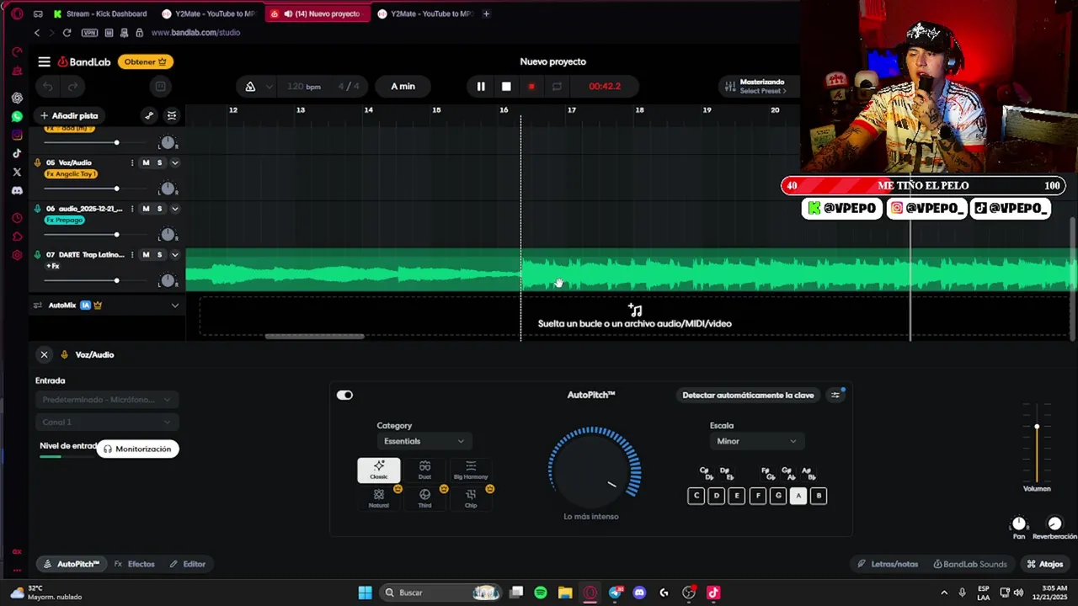Select the Duet AutoPitch effect

[x=424, y=470]
